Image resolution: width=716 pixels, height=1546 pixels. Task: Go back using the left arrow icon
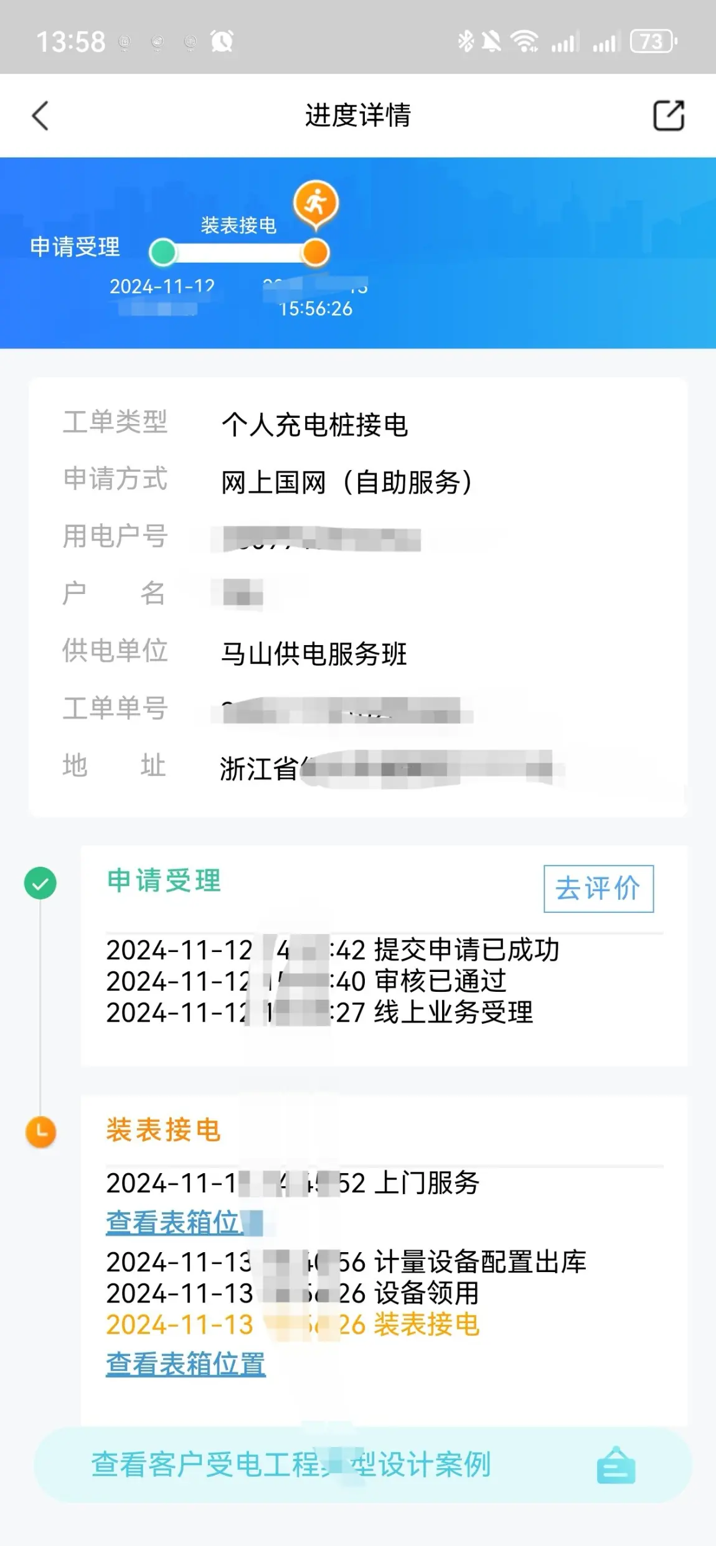pyautogui.click(x=40, y=116)
